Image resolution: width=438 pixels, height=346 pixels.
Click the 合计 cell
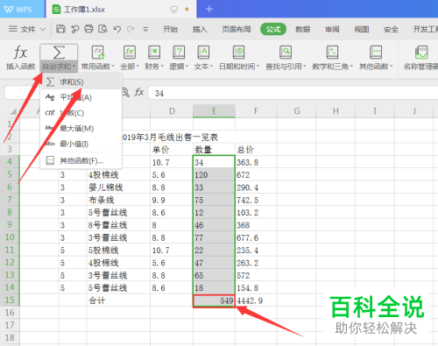pos(118,300)
